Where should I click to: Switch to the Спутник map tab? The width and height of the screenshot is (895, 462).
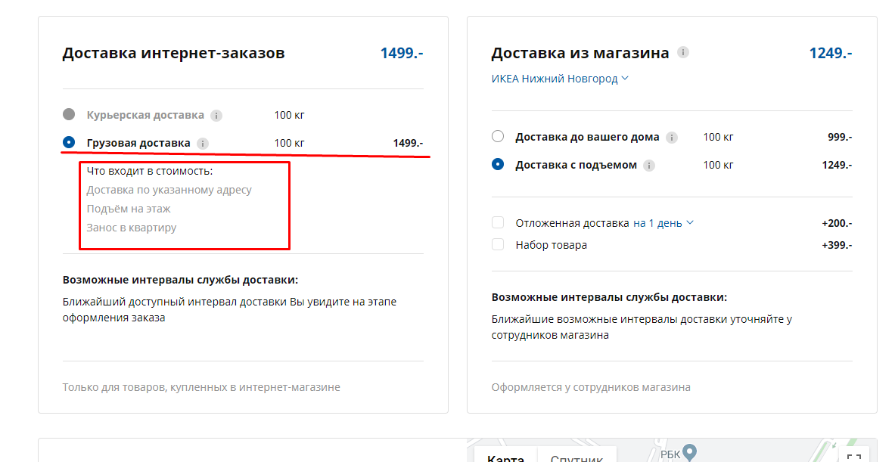(x=576, y=457)
